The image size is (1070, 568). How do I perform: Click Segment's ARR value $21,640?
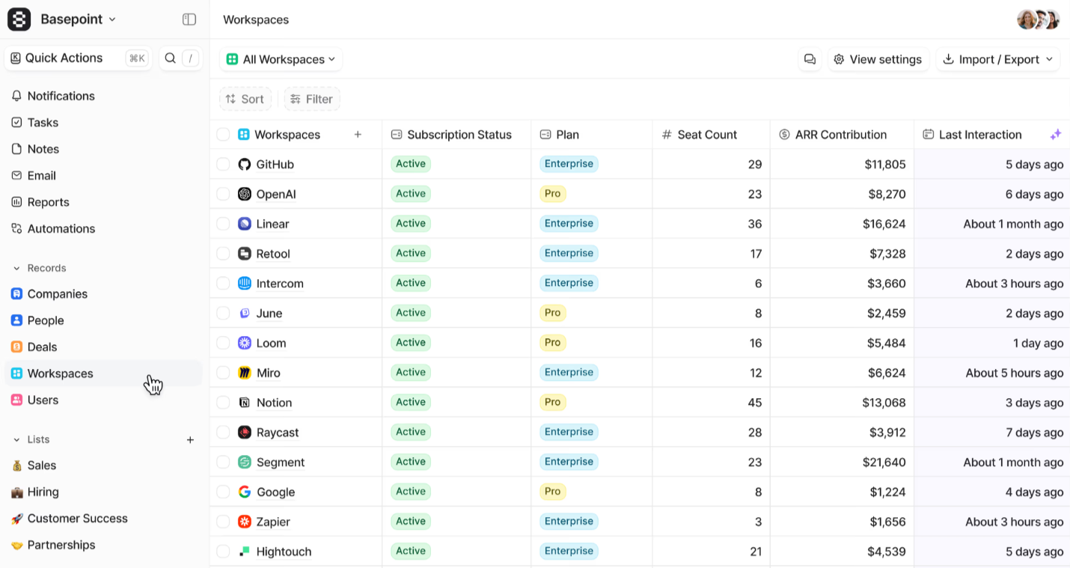pos(884,462)
